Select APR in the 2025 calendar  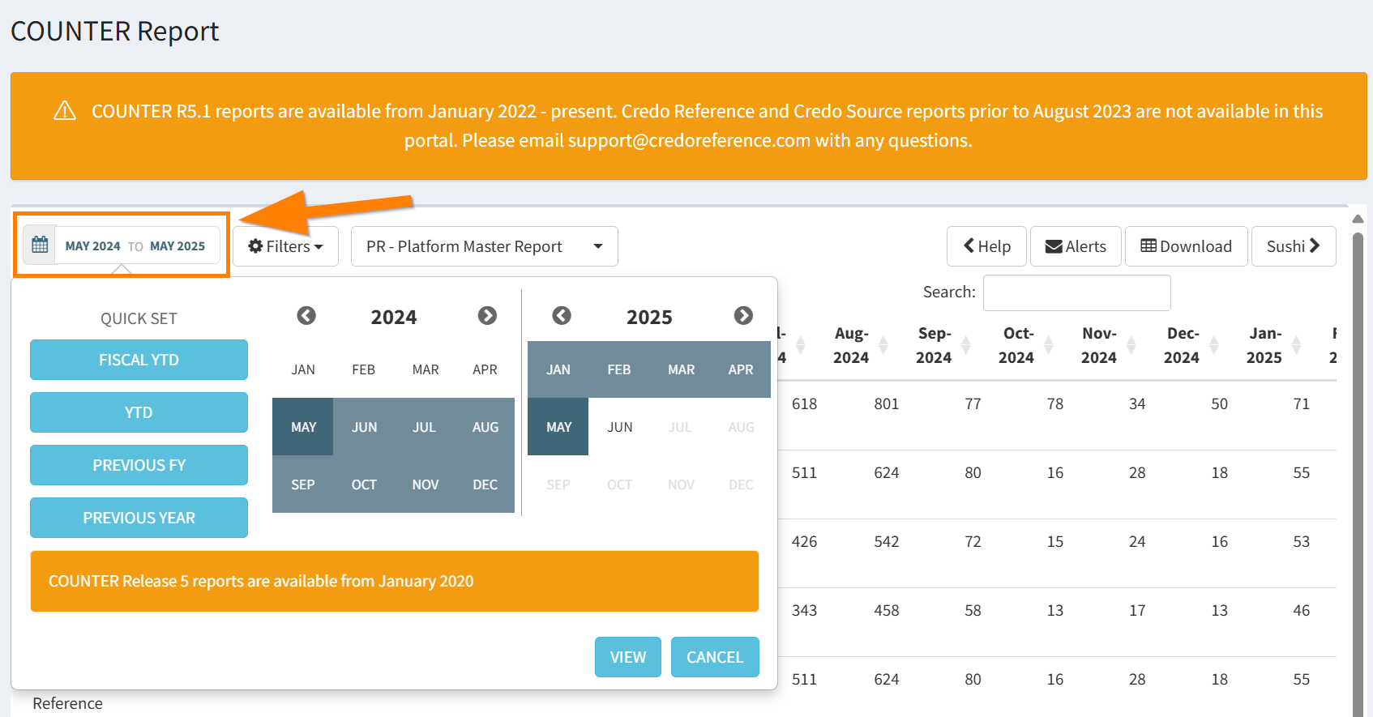(741, 369)
